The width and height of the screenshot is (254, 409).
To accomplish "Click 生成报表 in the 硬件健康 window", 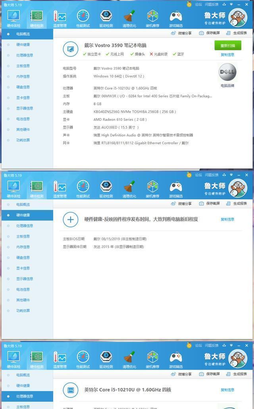I will coord(237,204).
